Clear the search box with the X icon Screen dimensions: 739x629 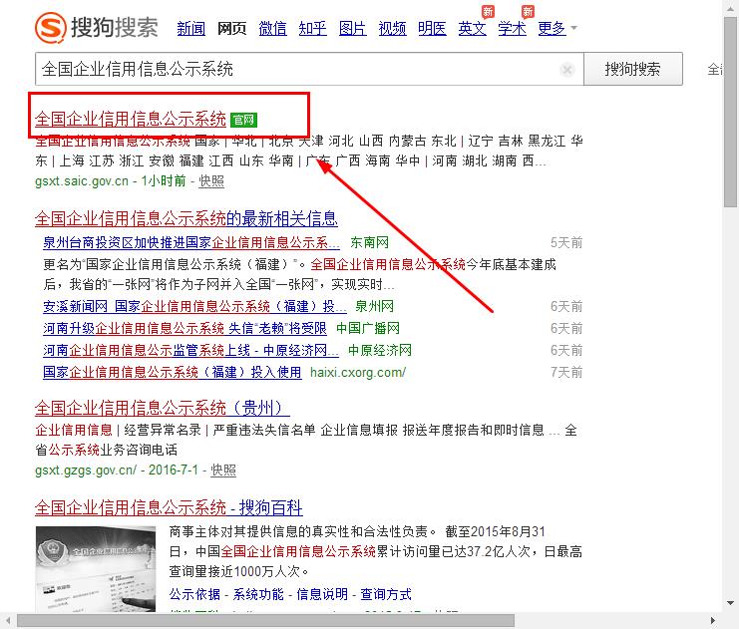[x=567, y=70]
